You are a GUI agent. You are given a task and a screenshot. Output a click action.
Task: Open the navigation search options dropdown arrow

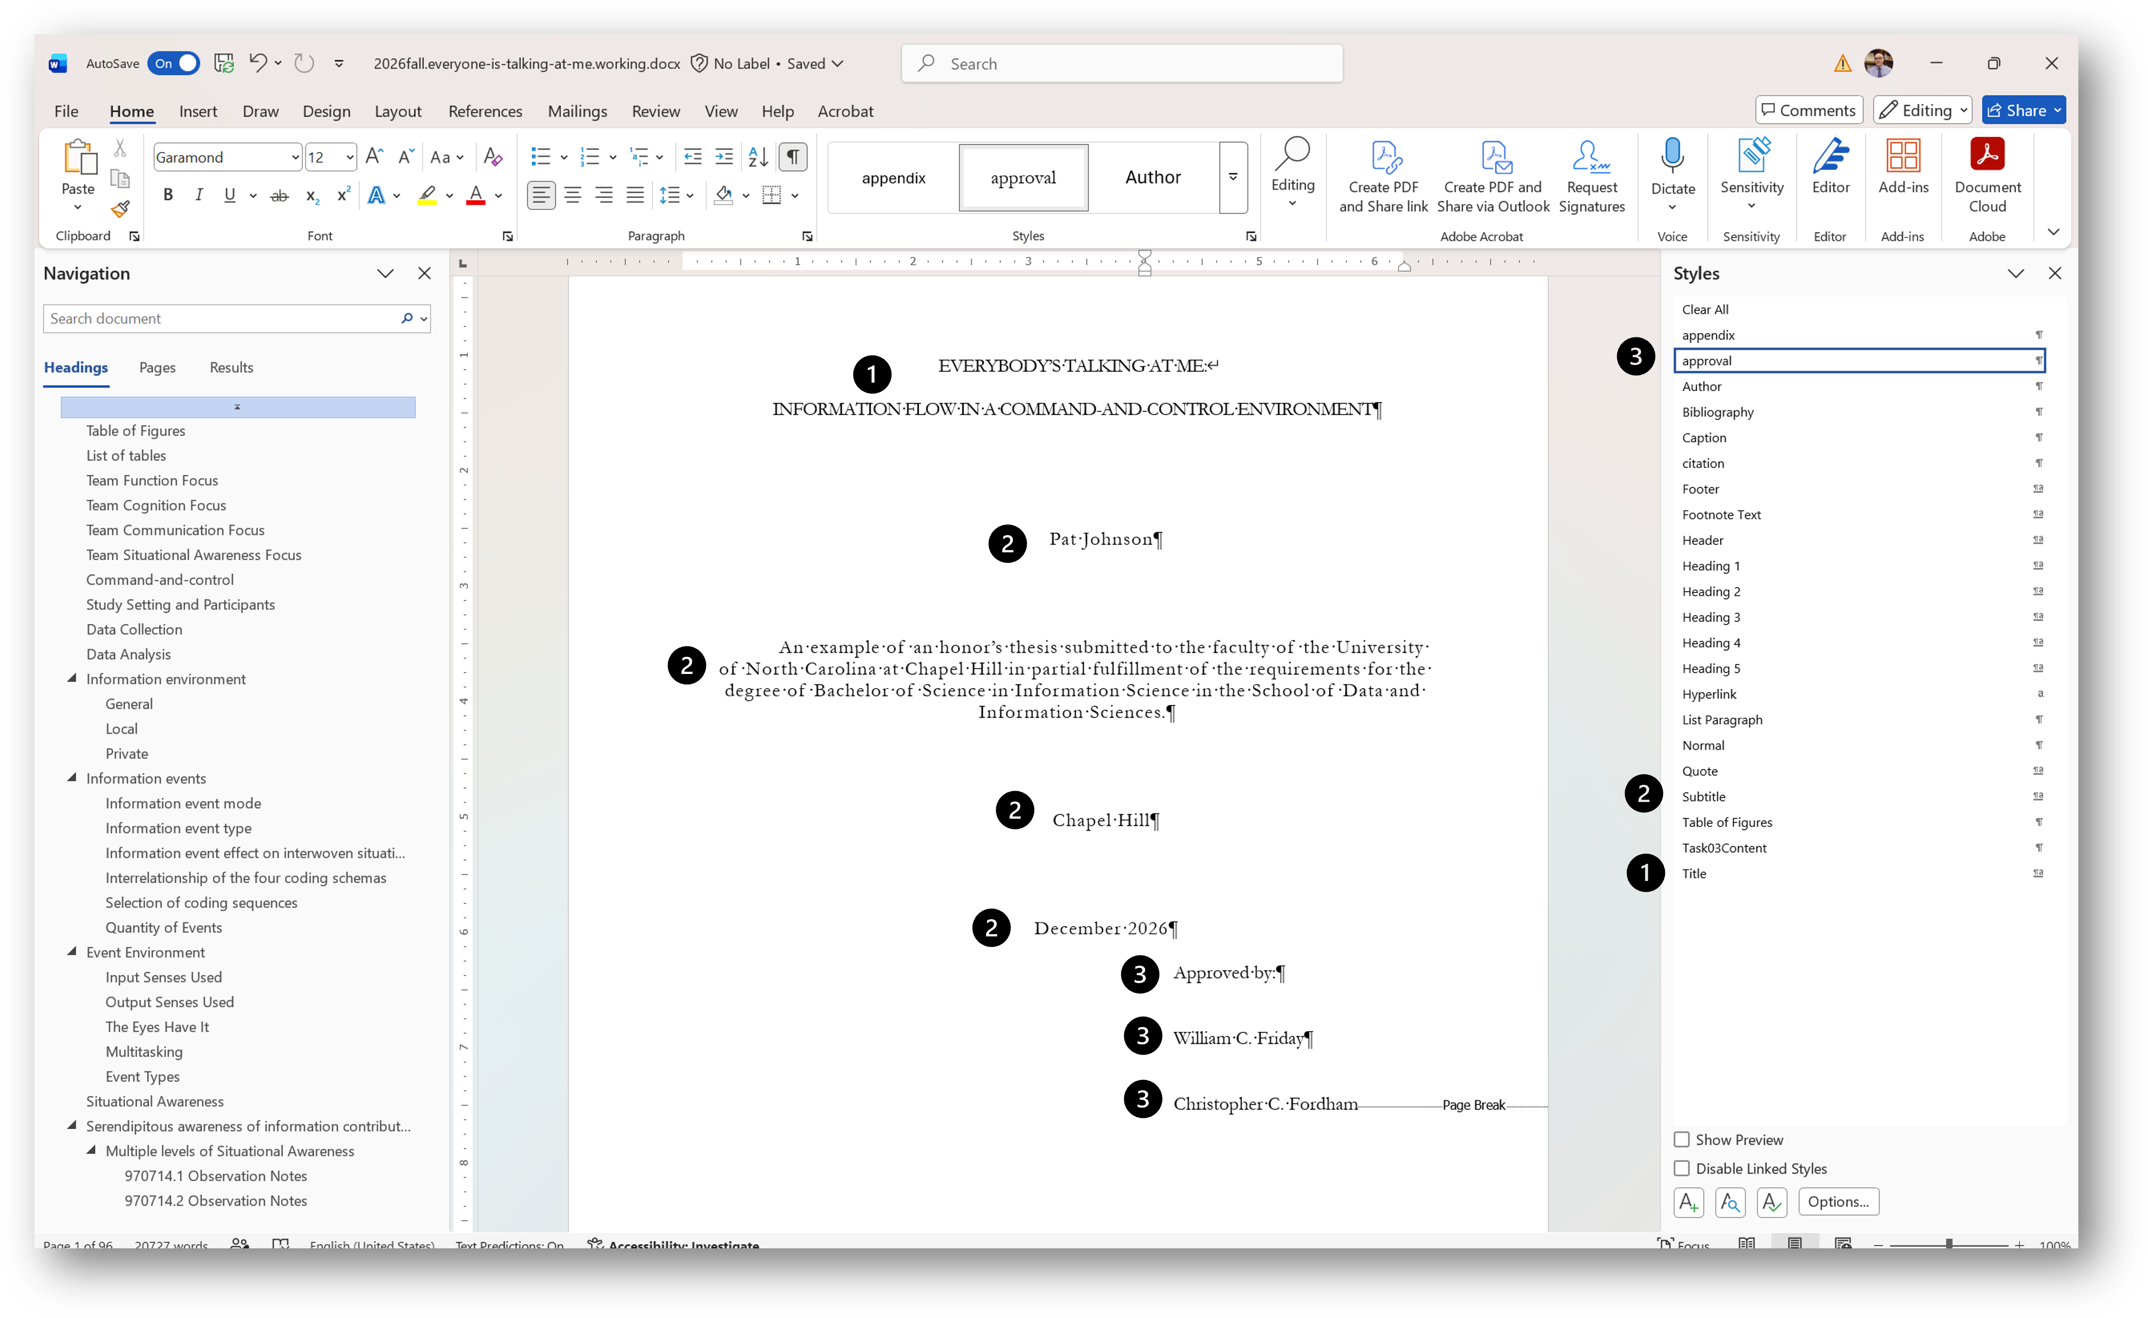[x=424, y=319]
